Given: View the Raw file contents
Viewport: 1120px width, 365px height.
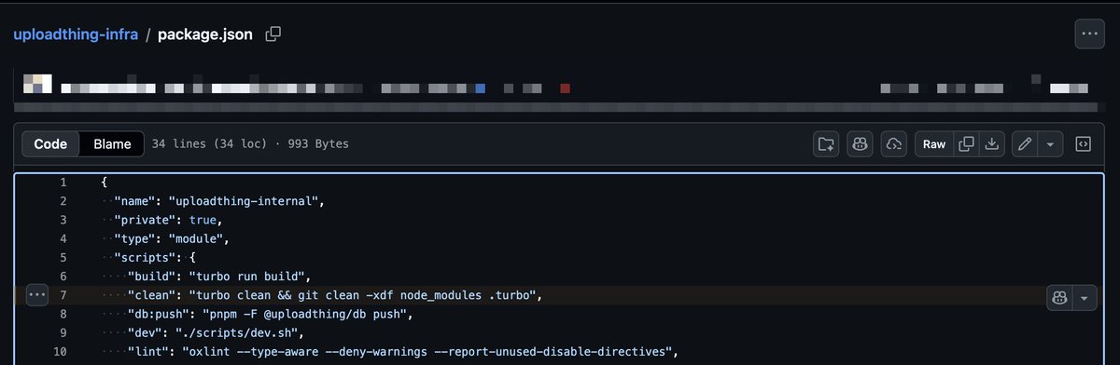Looking at the screenshot, I should 934,144.
